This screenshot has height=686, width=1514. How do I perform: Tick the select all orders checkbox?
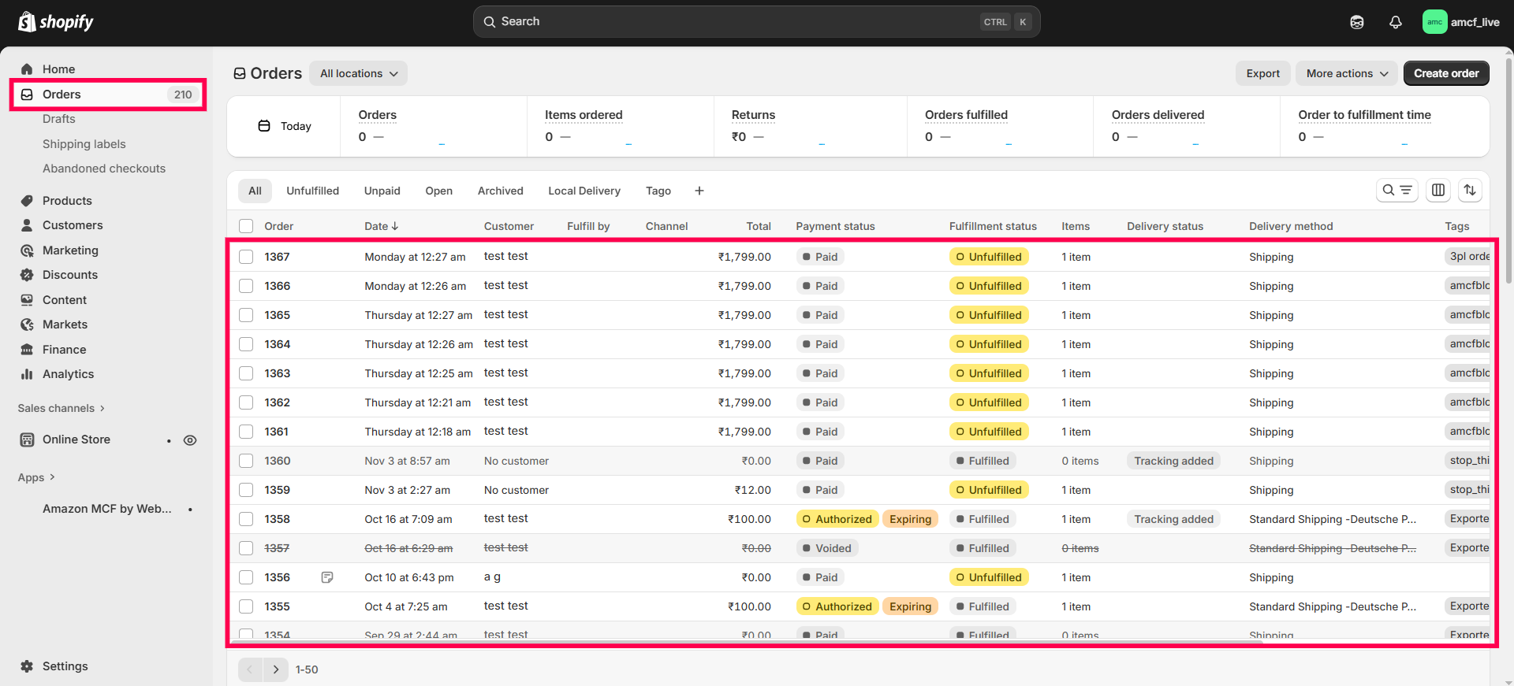point(246,226)
